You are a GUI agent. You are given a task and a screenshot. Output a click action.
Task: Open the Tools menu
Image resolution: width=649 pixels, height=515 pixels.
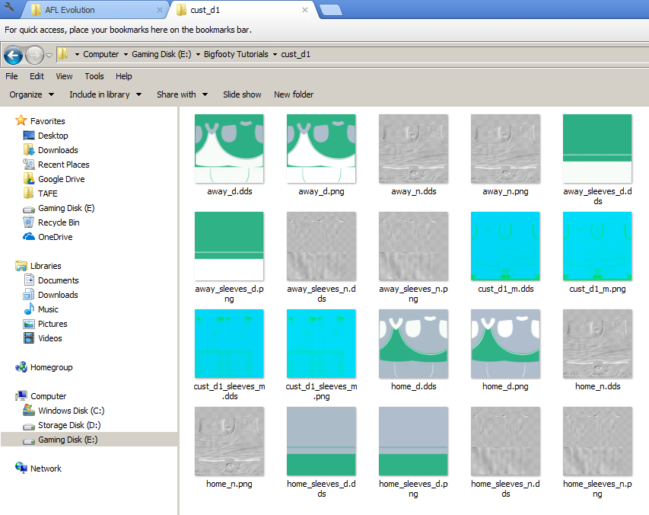(94, 76)
